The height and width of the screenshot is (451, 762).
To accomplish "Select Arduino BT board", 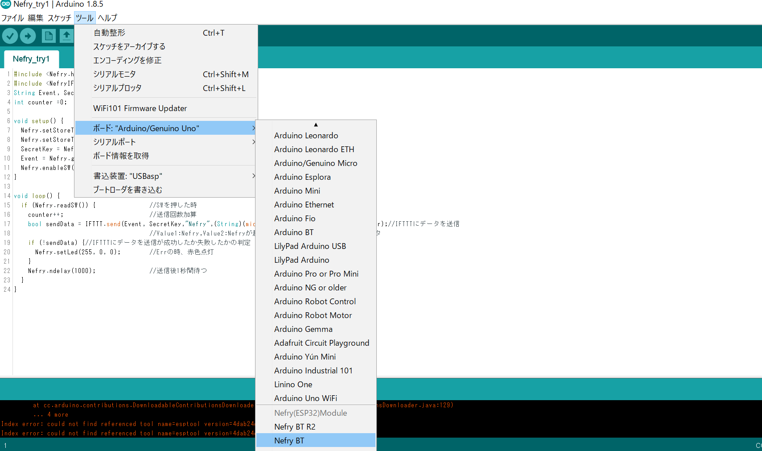I will coord(316,232).
